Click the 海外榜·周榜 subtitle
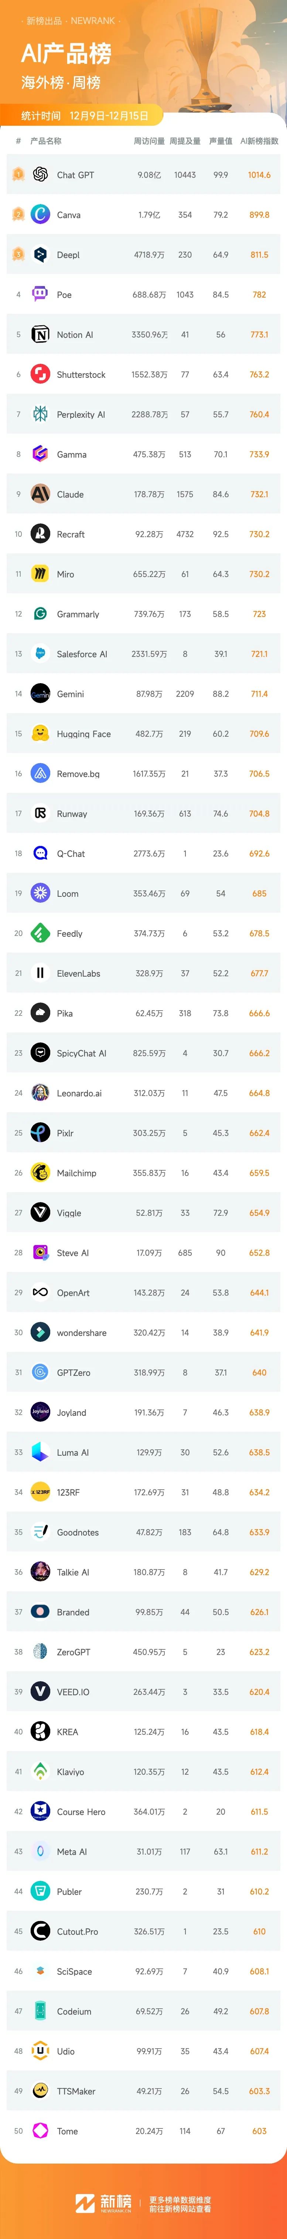Screen dimensions: 287x2239 coord(61,82)
